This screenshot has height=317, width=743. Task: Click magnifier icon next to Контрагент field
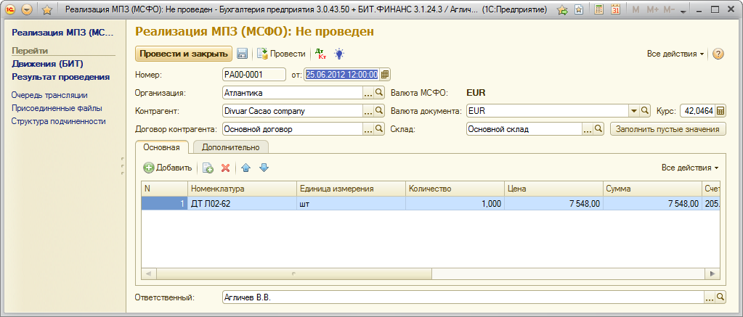pyautogui.click(x=378, y=111)
